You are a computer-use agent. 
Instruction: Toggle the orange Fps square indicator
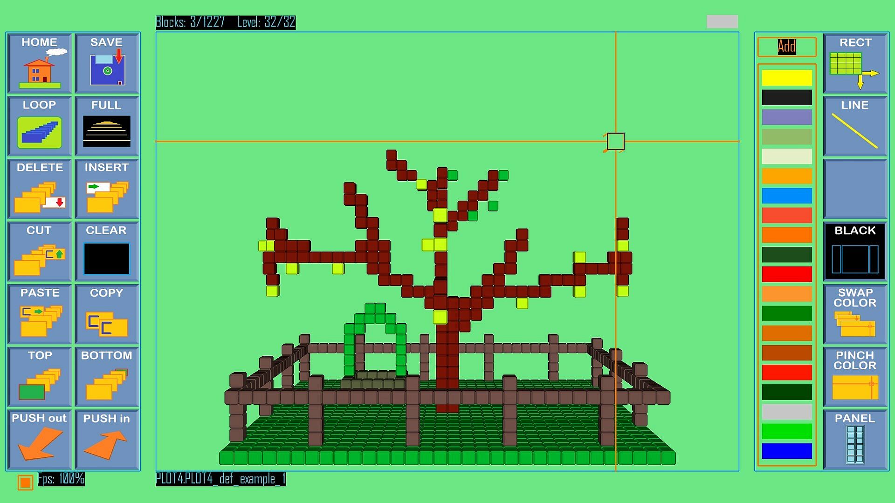click(25, 482)
